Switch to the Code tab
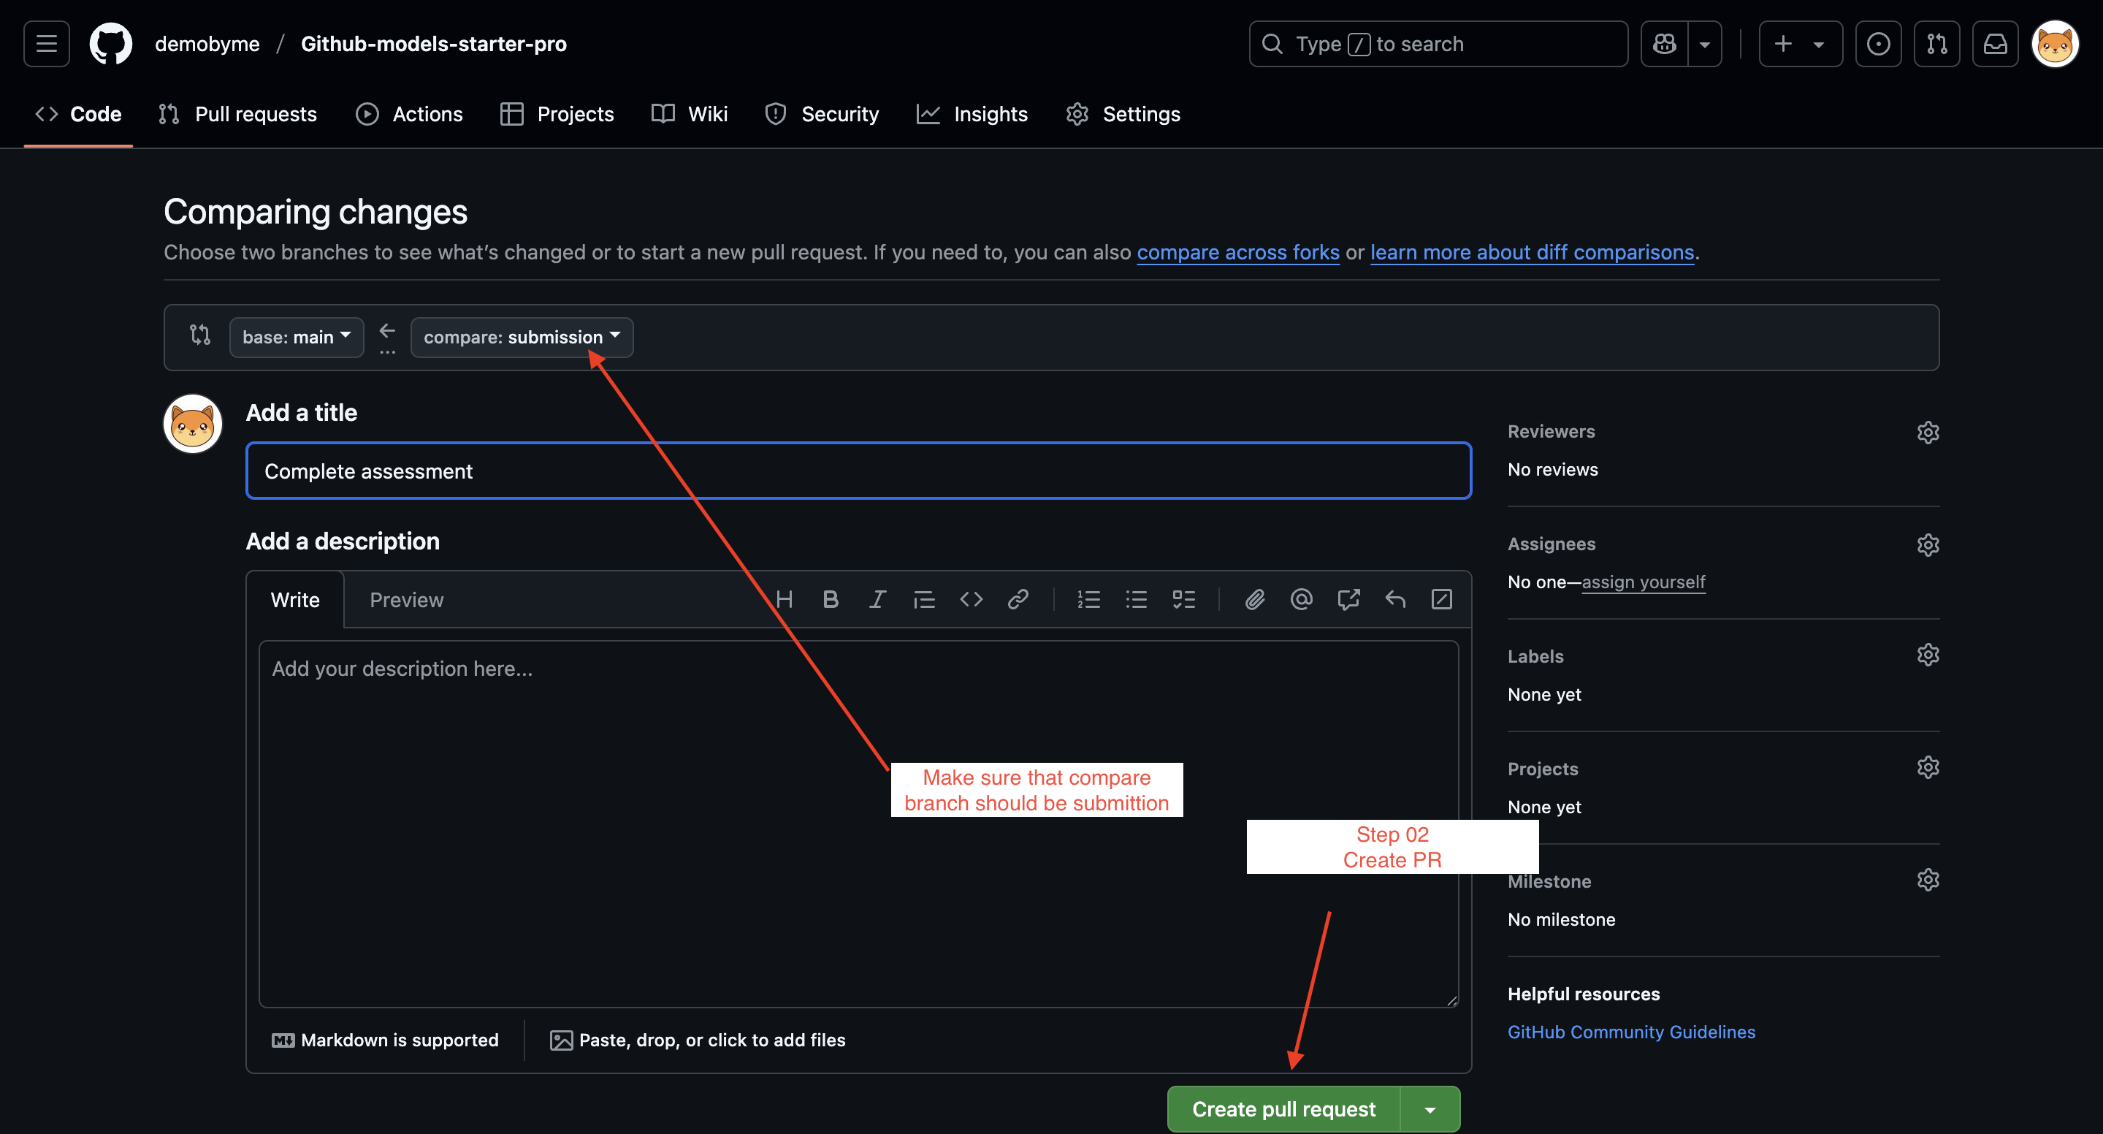This screenshot has width=2103, height=1134. click(x=78, y=113)
